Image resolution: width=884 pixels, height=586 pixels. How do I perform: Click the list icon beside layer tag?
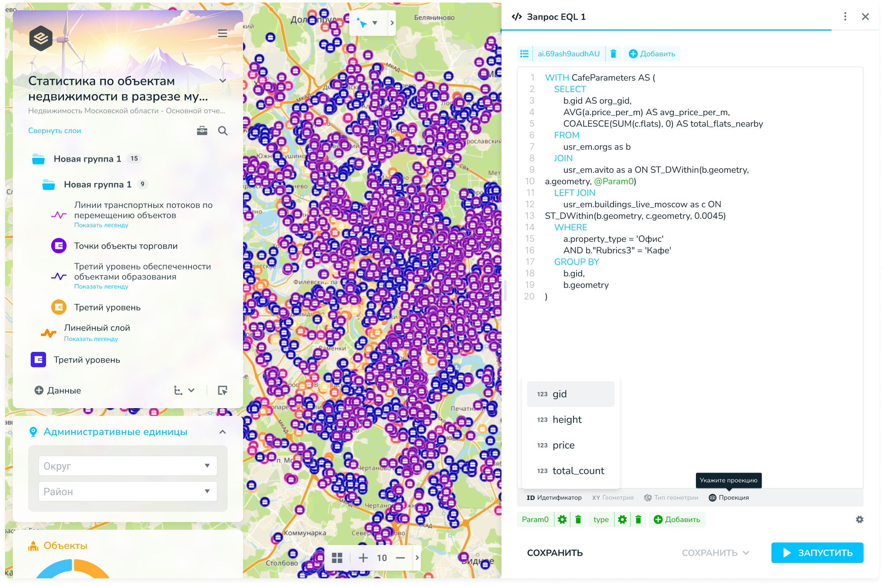[524, 54]
